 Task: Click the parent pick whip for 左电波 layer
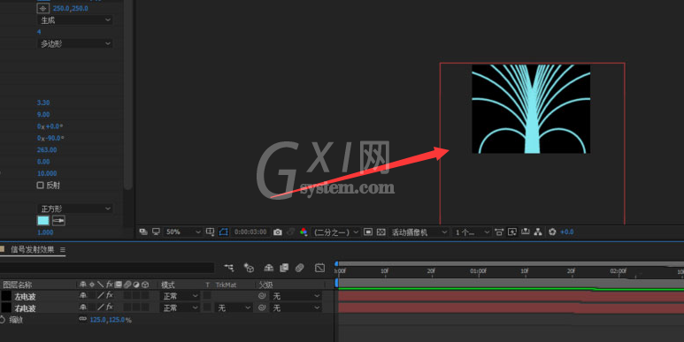point(262,296)
